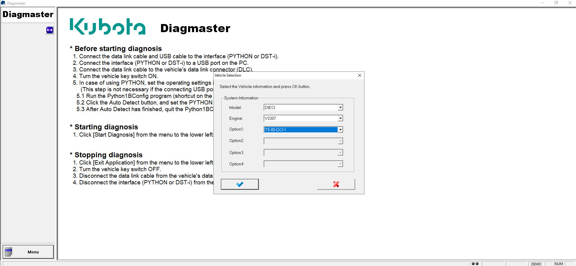Click the 'Stopping diagnosis' heading
The width and height of the screenshot is (576, 266).
pos(109,155)
